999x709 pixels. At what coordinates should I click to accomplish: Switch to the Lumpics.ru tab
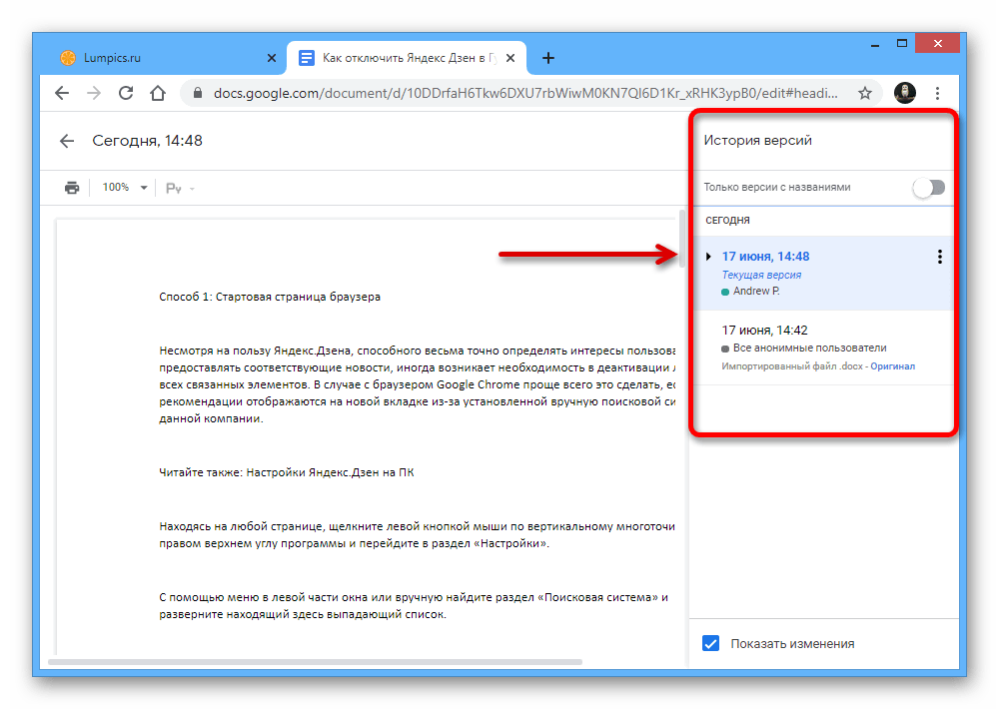tap(167, 58)
